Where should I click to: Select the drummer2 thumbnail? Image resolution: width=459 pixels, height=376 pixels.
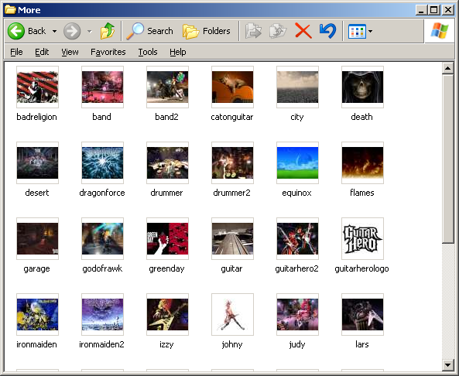(x=232, y=162)
